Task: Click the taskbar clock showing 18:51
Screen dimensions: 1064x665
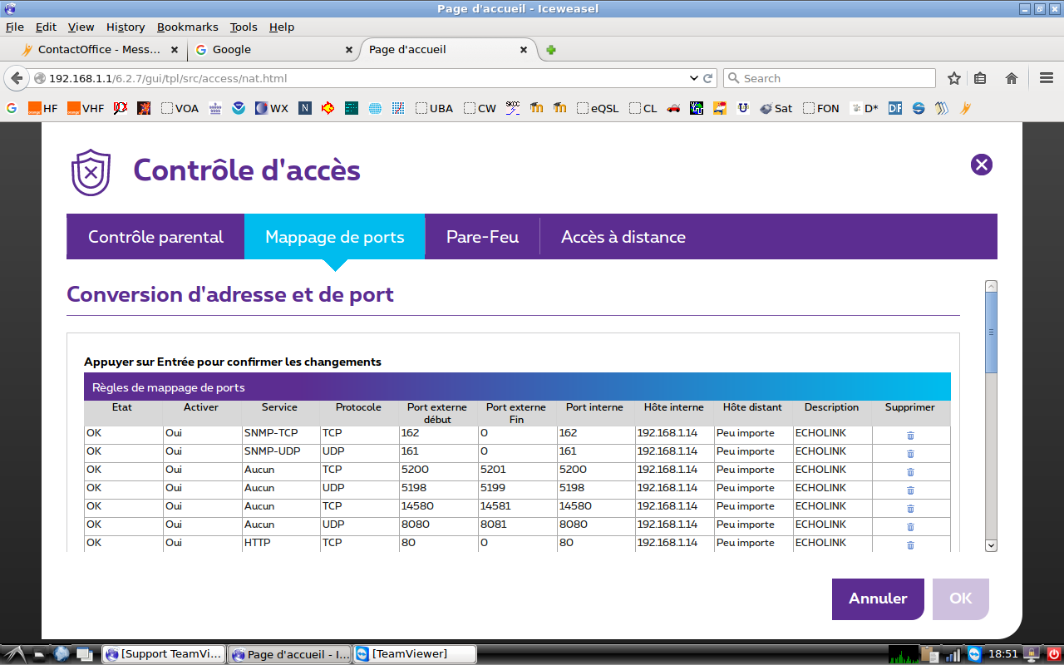Action: [1003, 654]
